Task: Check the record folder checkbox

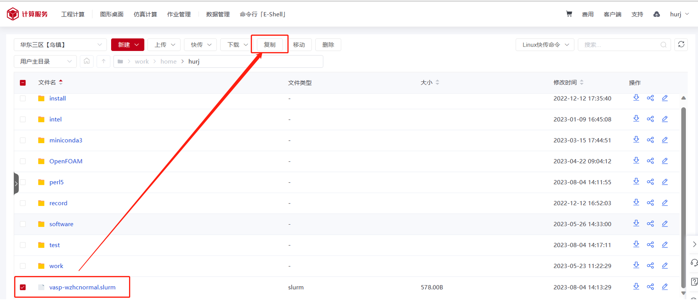Action: [23, 203]
